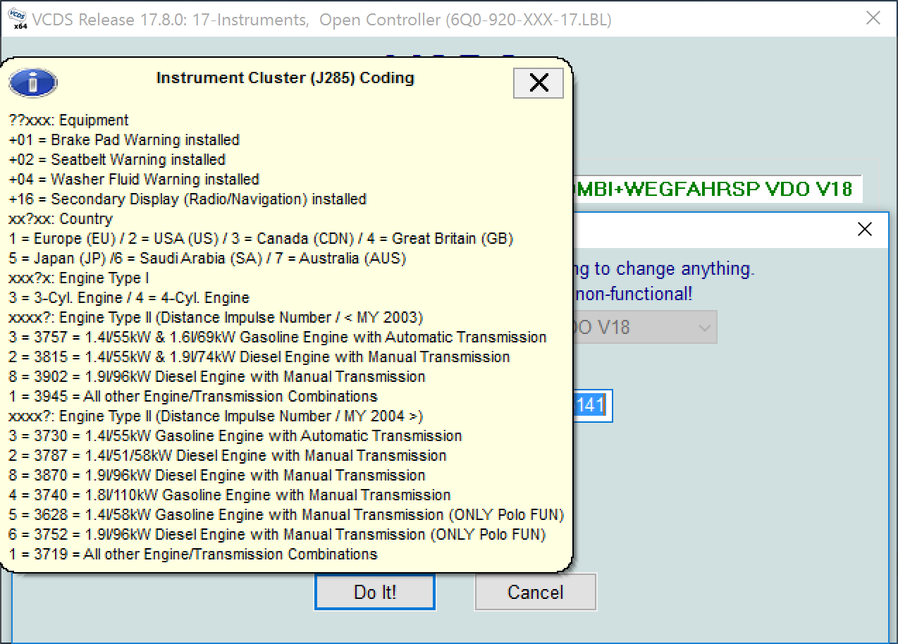Screen dimensions: 898x644
Task: Click the 'Instrument Cluster (J285) Coding' heading
Action: pyautogui.click(x=285, y=78)
